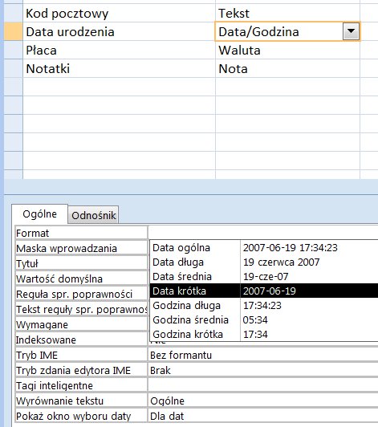Click the Wartość domyślna property label
The image size is (378, 427).
point(81,279)
